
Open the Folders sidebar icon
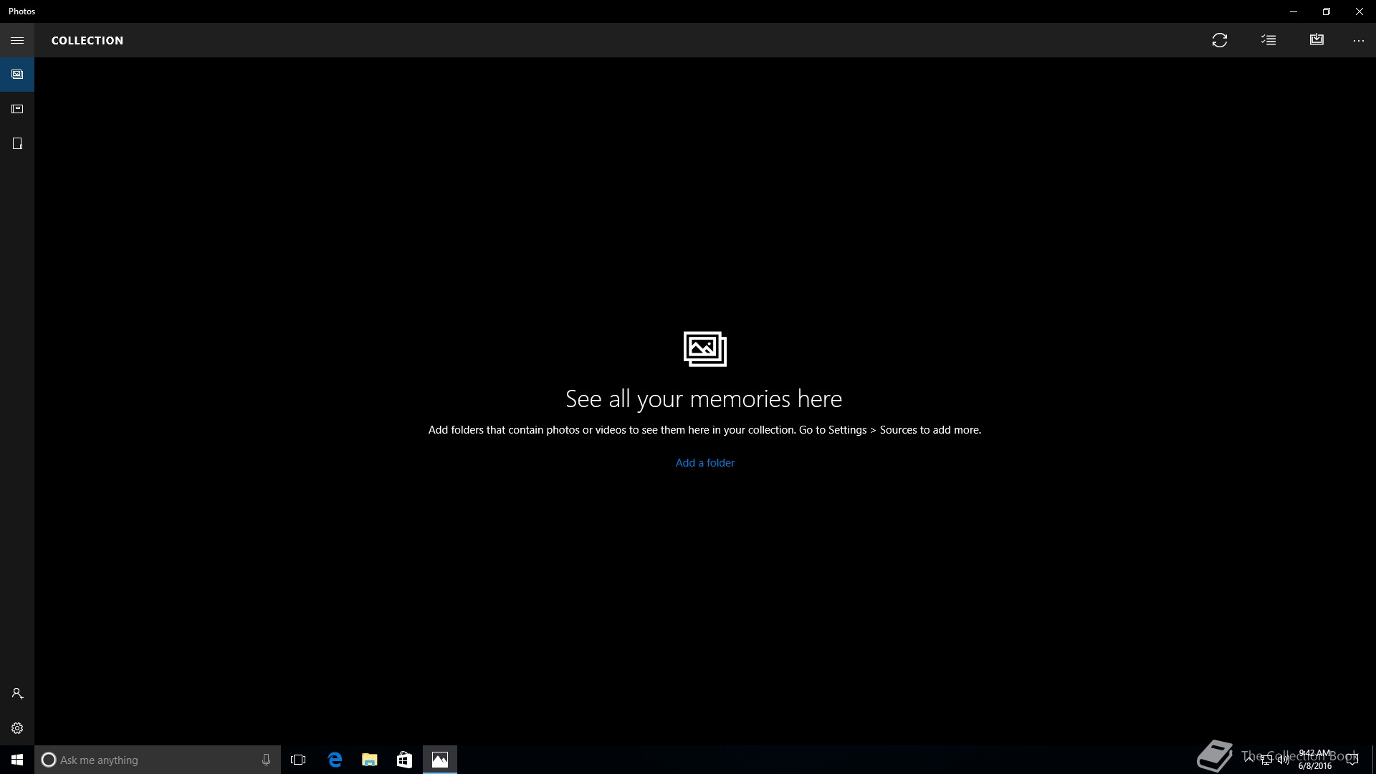17,143
